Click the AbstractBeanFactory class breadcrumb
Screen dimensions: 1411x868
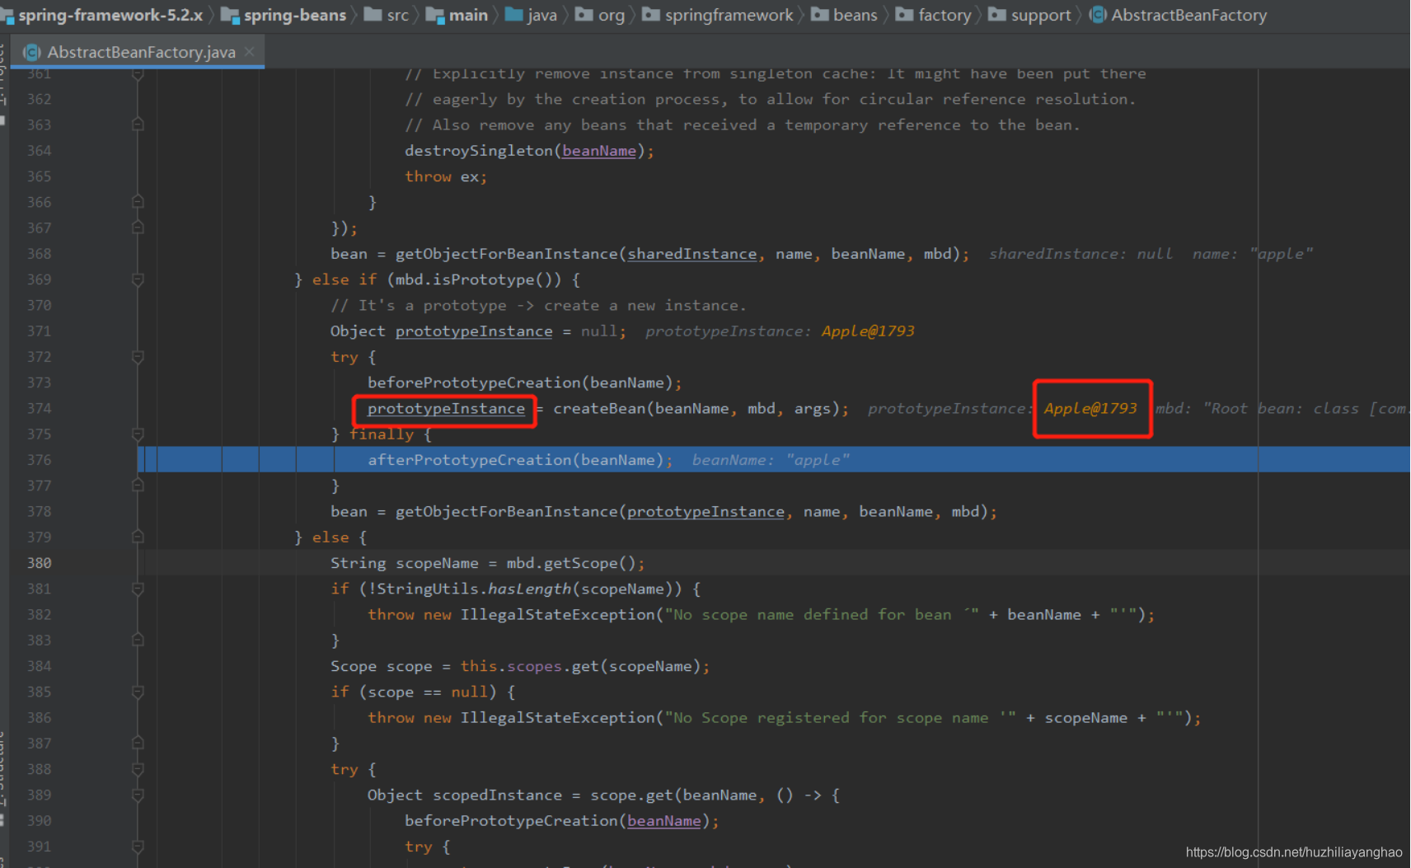tap(1189, 15)
